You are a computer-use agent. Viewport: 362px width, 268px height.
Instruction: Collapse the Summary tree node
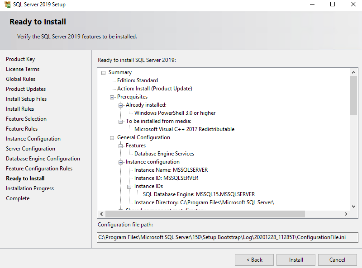click(104, 73)
